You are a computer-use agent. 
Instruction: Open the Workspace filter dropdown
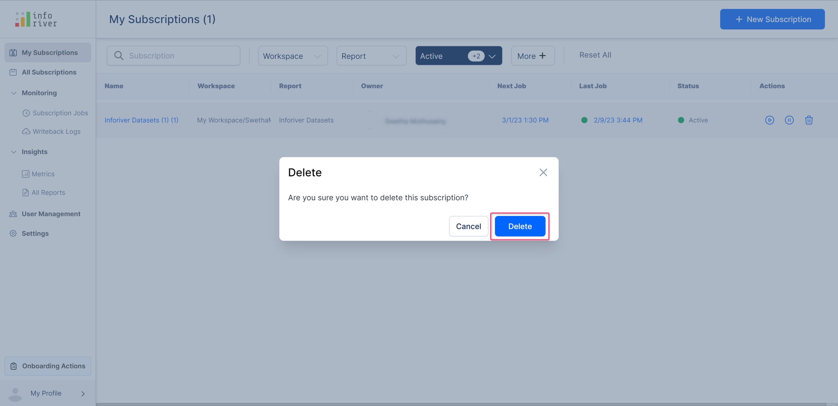[292, 56]
